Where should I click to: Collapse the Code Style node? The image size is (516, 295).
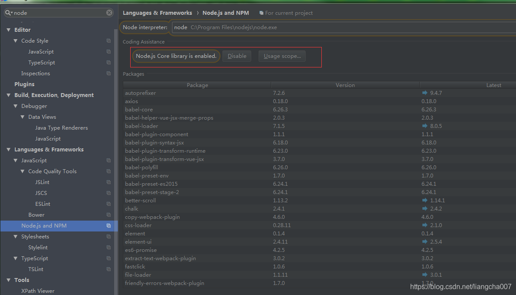coord(16,41)
